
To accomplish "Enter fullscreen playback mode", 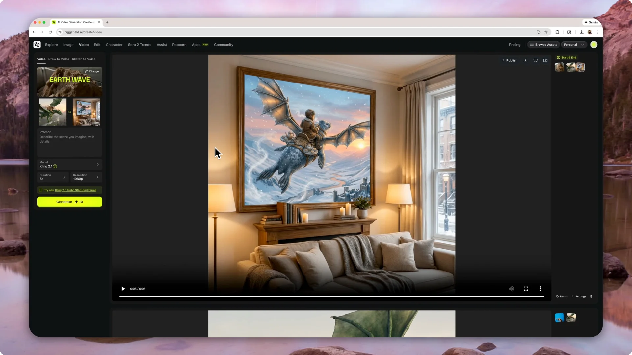I will 526,289.
